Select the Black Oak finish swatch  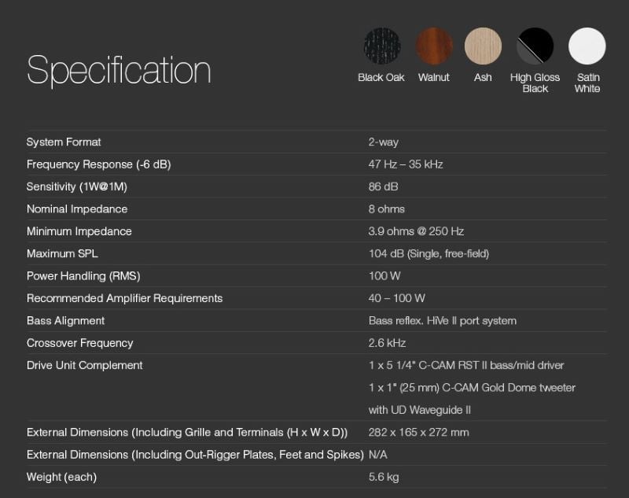point(381,46)
